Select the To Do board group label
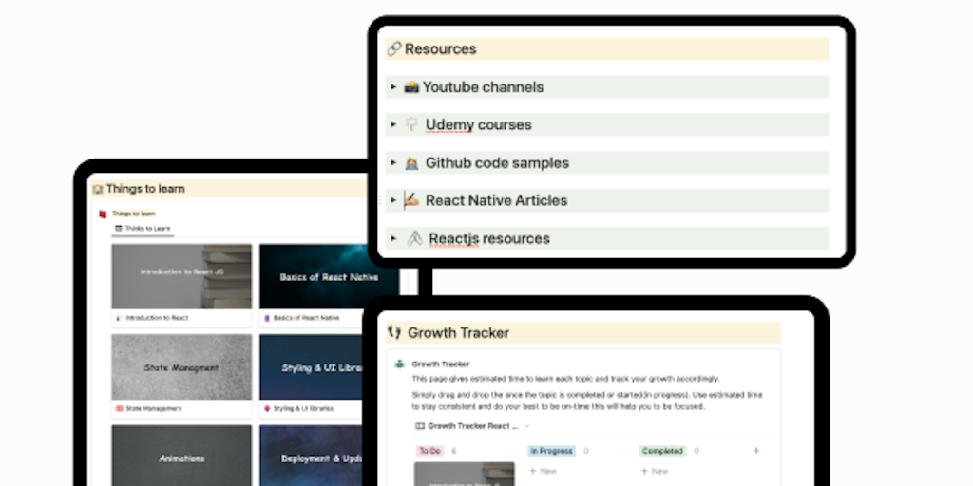This screenshot has width=973, height=486. [x=429, y=451]
